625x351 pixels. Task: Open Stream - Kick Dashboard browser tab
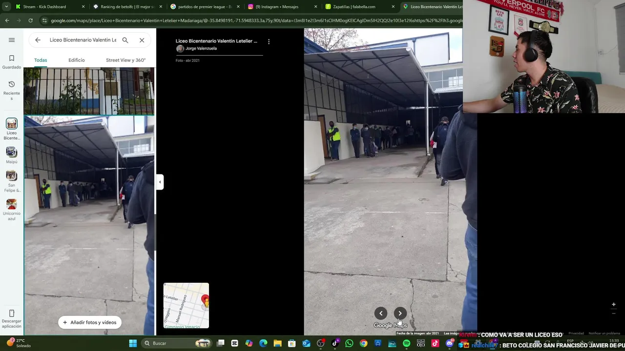point(49,7)
